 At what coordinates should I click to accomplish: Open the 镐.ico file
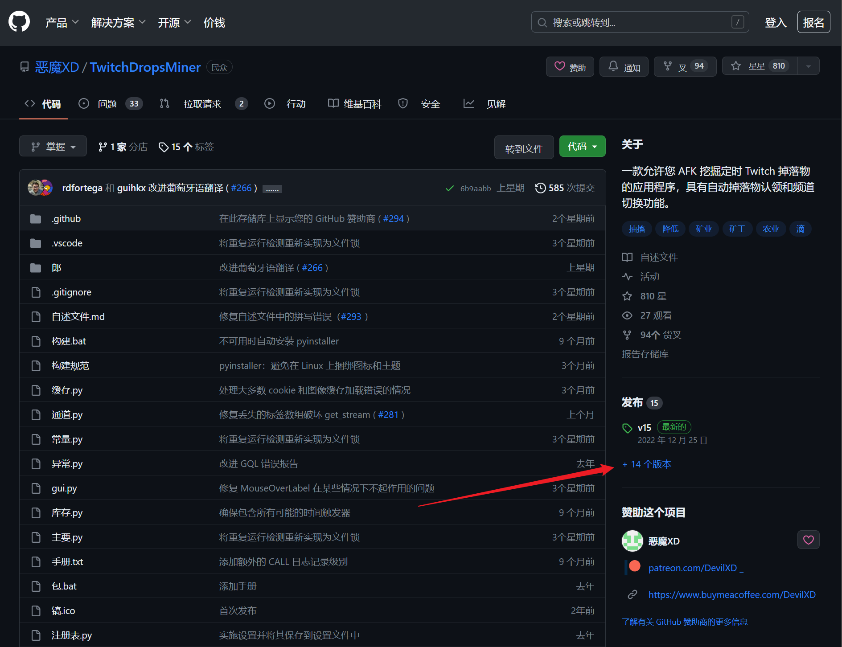[63, 610]
